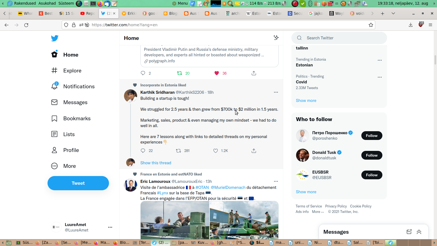Reply to the polygraph.info tweet

143,73
